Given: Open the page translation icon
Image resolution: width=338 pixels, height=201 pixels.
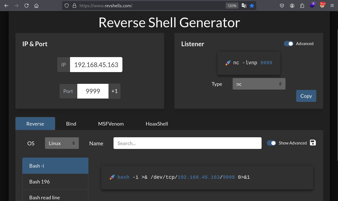Looking at the screenshot, I should tap(244, 6).
